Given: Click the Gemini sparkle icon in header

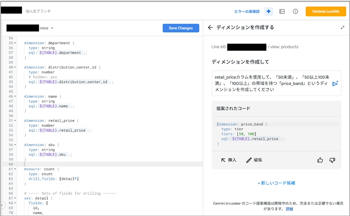Looking at the screenshot, I should 269,11.
